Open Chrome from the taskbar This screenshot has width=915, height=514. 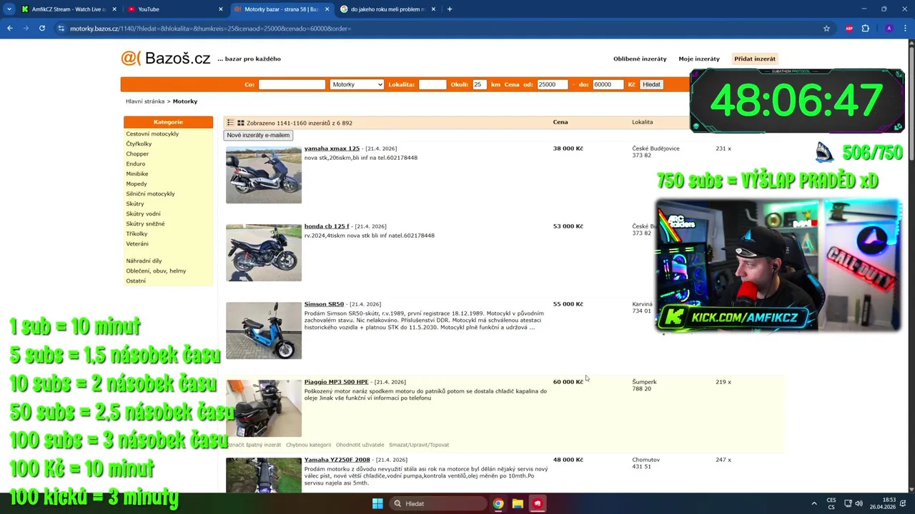pos(498,503)
